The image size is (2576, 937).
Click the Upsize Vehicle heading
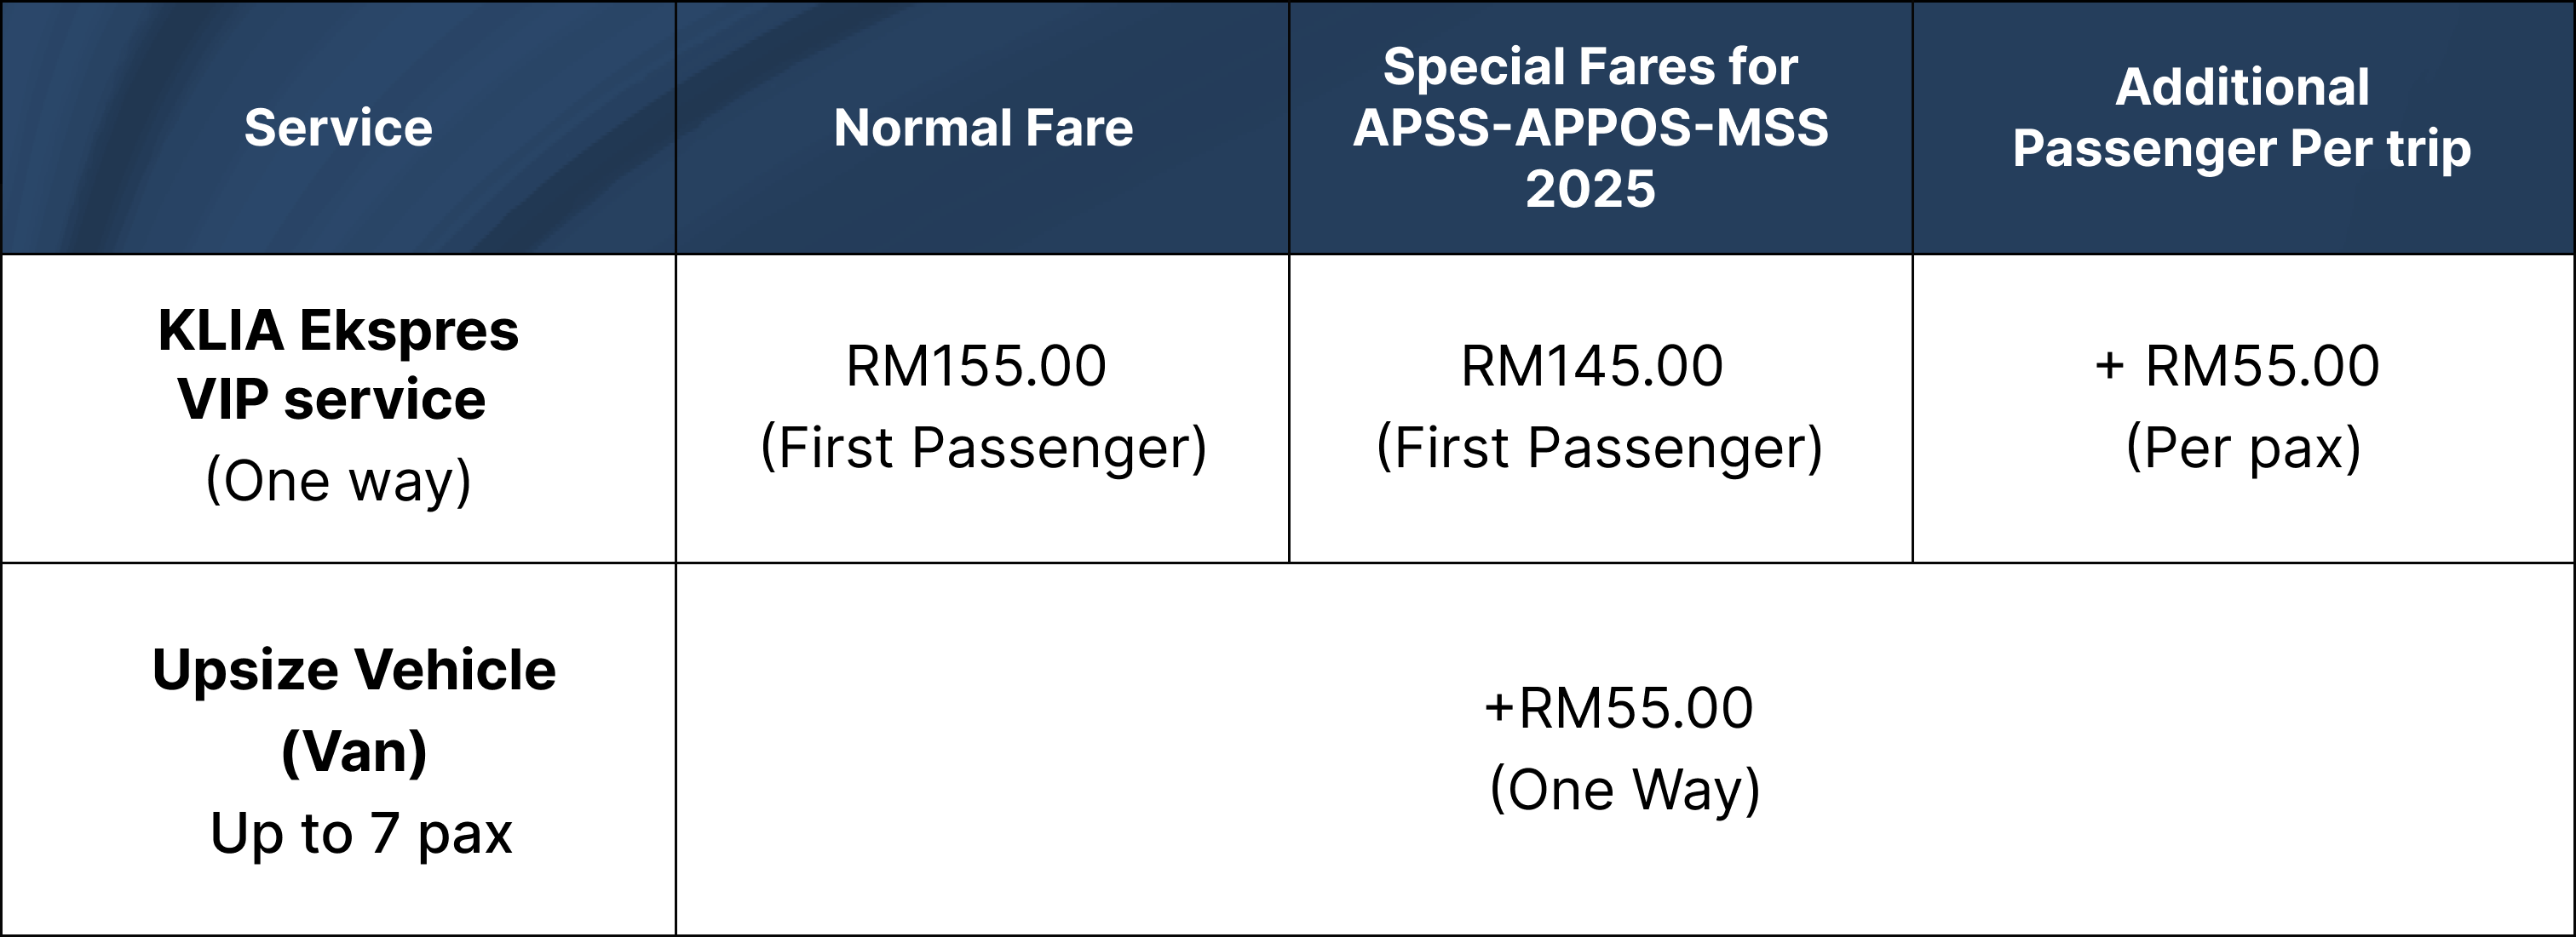coord(354,669)
